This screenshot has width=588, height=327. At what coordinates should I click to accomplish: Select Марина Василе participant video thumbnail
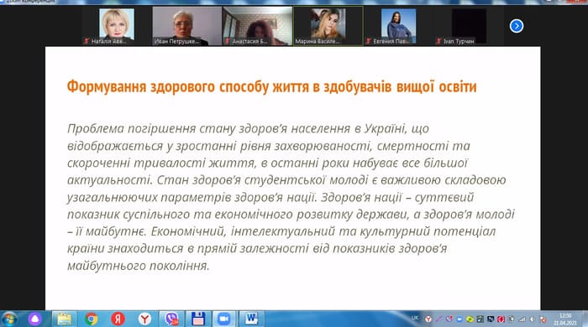click(x=328, y=26)
